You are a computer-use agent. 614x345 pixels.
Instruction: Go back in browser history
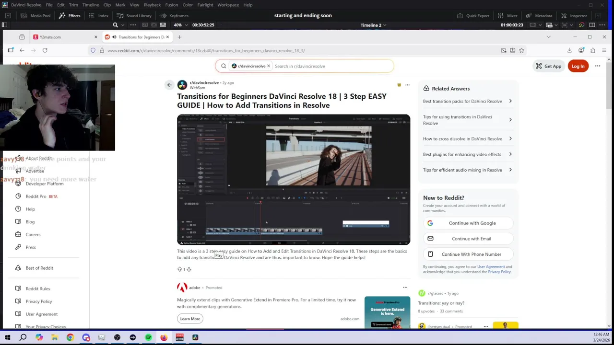[x=22, y=50]
